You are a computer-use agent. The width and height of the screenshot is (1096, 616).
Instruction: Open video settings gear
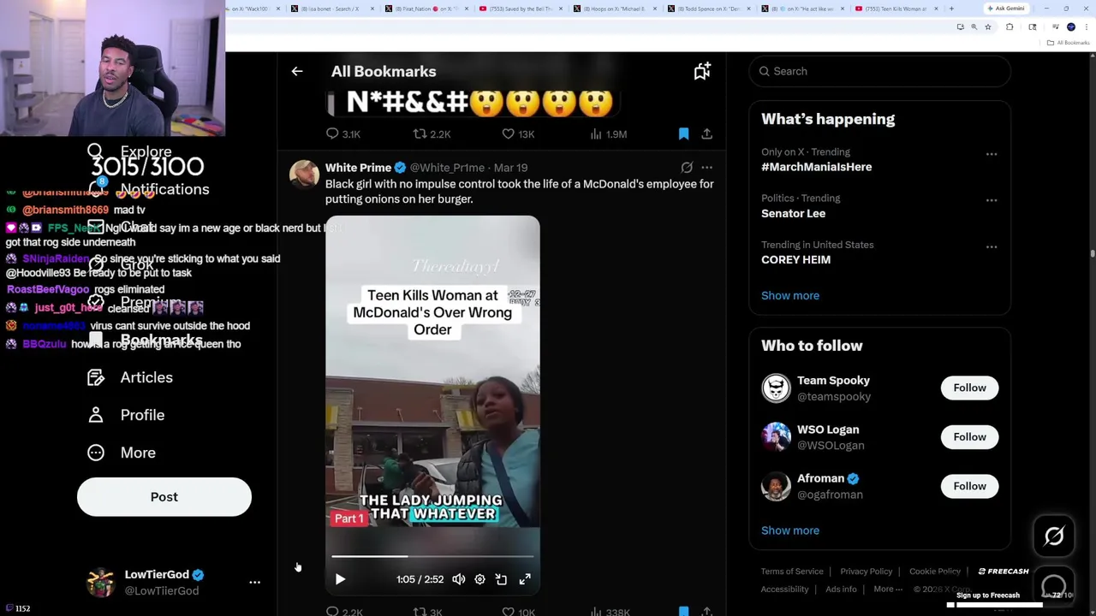pos(479,579)
